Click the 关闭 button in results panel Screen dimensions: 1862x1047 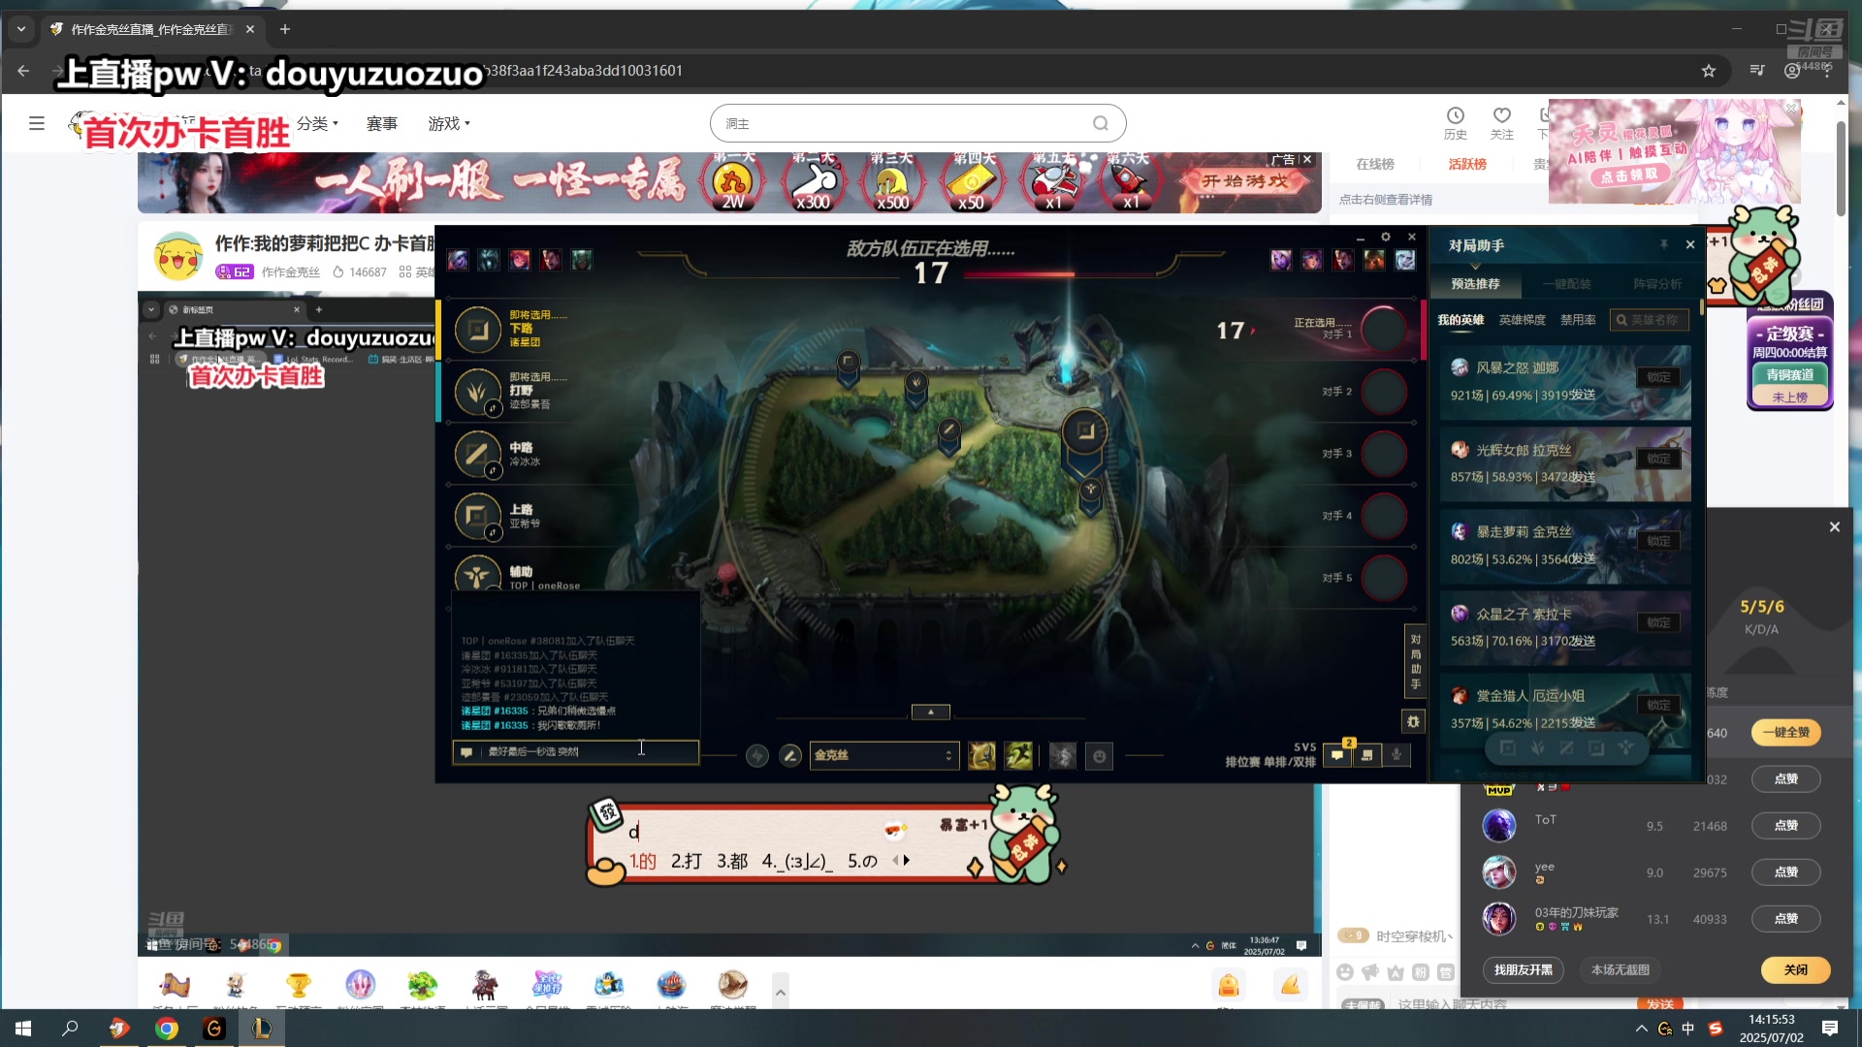point(1795,969)
